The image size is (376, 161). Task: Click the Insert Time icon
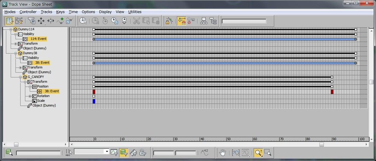point(124,21)
